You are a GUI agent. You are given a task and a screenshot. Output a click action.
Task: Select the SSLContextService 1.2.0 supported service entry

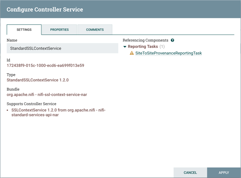pyautogui.click(x=58, y=112)
